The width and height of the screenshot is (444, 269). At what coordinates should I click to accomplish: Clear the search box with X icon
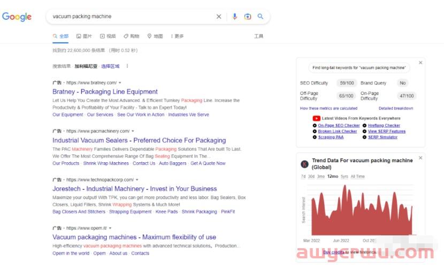(219, 17)
